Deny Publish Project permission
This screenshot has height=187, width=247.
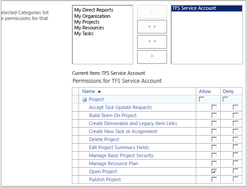pos(235,179)
